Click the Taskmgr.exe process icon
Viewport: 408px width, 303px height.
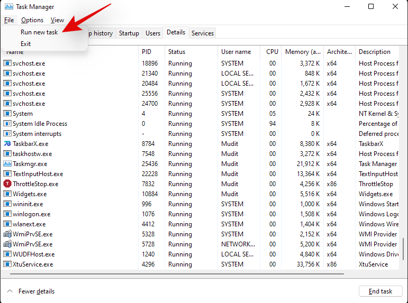(x=7, y=164)
